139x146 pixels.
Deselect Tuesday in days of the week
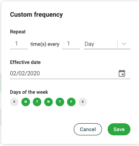37,102
